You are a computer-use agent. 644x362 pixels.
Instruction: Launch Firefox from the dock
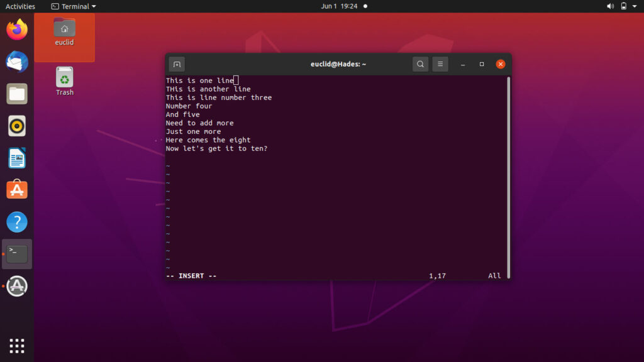click(17, 30)
